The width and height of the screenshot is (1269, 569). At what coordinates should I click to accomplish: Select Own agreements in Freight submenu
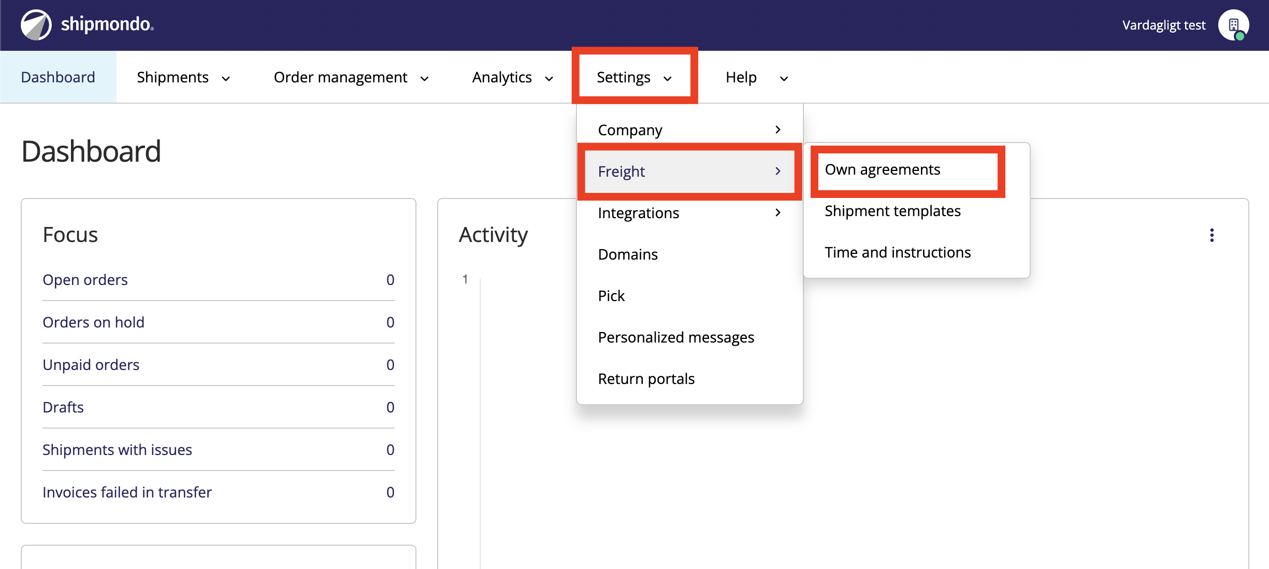tap(882, 169)
